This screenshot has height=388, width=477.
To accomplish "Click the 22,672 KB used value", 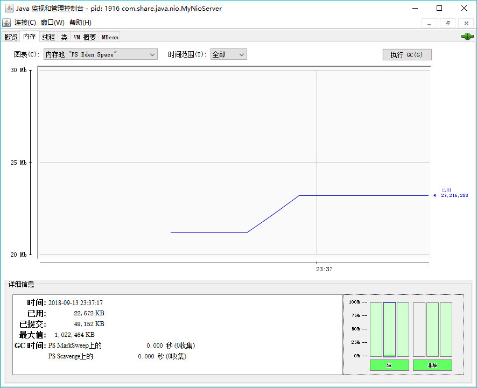I will coord(89,313).
